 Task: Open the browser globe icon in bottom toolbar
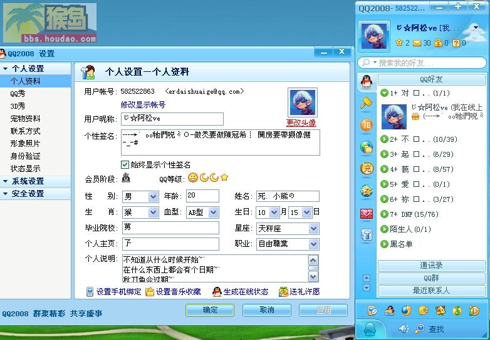[x=406, y=311]
